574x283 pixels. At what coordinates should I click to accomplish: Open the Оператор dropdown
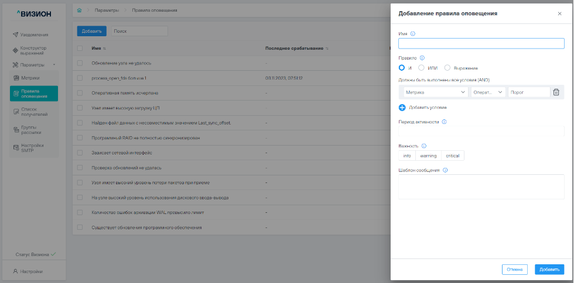coord(488,92)
